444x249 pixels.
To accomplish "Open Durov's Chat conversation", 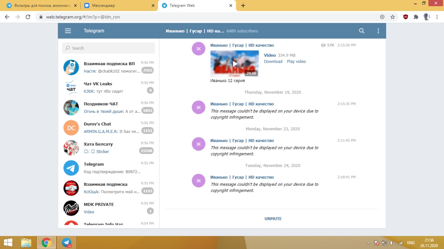I will 109,127.
